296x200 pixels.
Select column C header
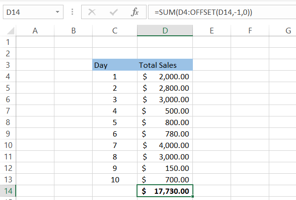115,31
